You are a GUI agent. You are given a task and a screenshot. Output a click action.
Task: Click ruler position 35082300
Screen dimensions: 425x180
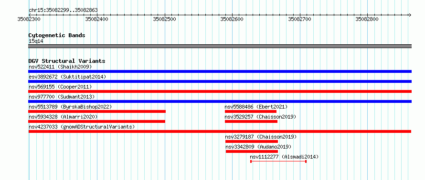[29, 19]
